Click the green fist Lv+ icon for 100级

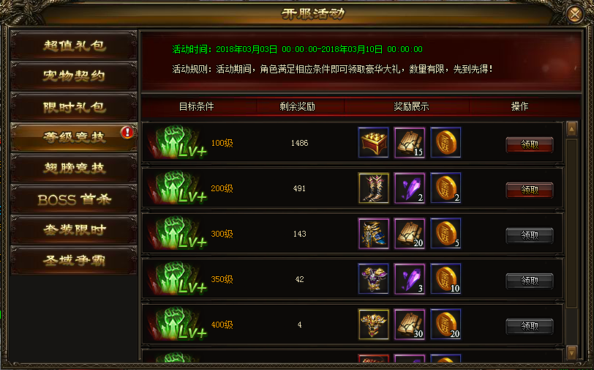(x=178, y=143)
